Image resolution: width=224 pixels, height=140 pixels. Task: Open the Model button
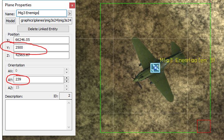(11, 21)
